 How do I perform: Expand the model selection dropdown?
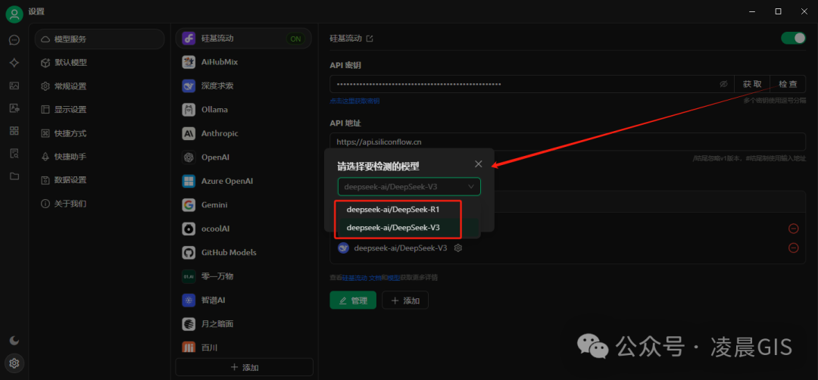pos(409,186)
